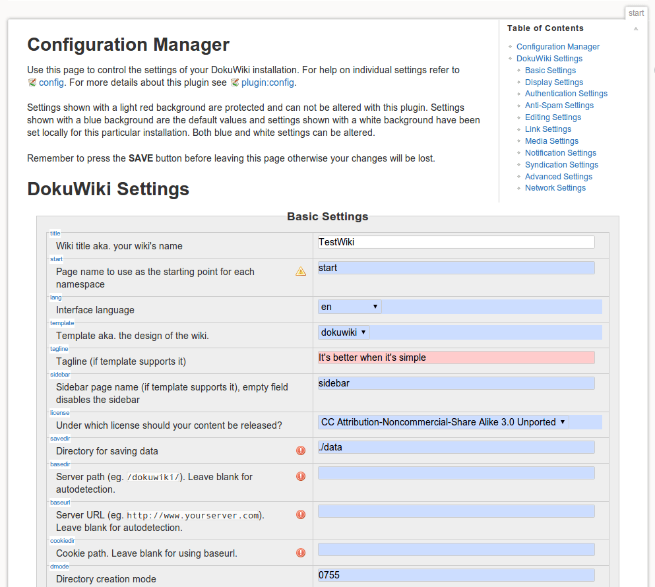
Task: Click the wiki icon before plugin:config link
Action: click(235, 82)
